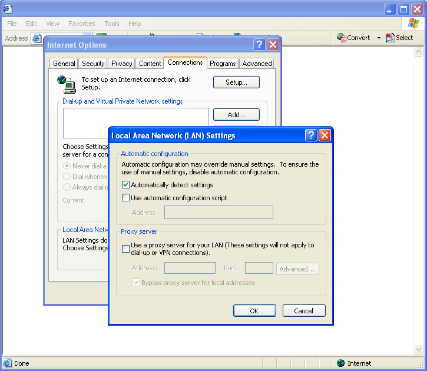The width and height of the screenshot is (427, 371).
Task: Click the Internet Options help question mark icon
Action: tap(259, 45)
